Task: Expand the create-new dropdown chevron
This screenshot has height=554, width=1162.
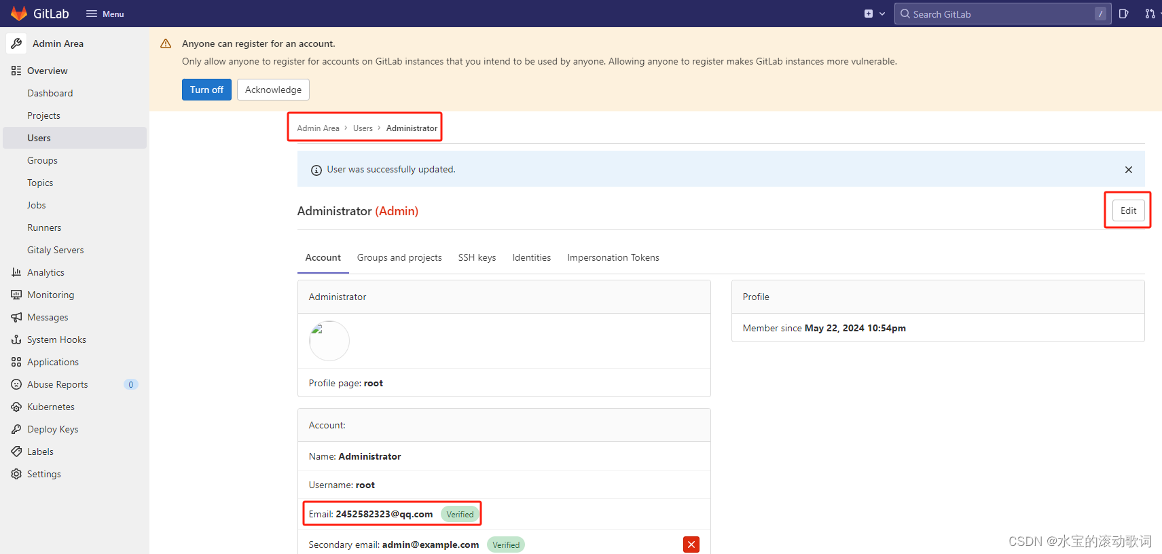Action: click(x=882, y=14)
